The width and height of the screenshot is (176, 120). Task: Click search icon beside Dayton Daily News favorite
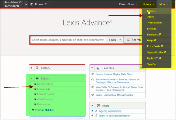pyautogui.click(x=93, y=74)
